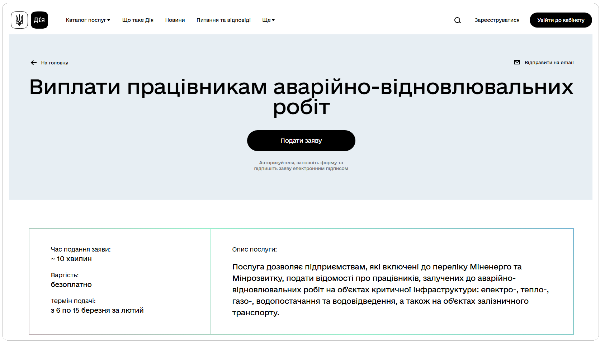Click the Подати заяву button

tap(301, 140)
